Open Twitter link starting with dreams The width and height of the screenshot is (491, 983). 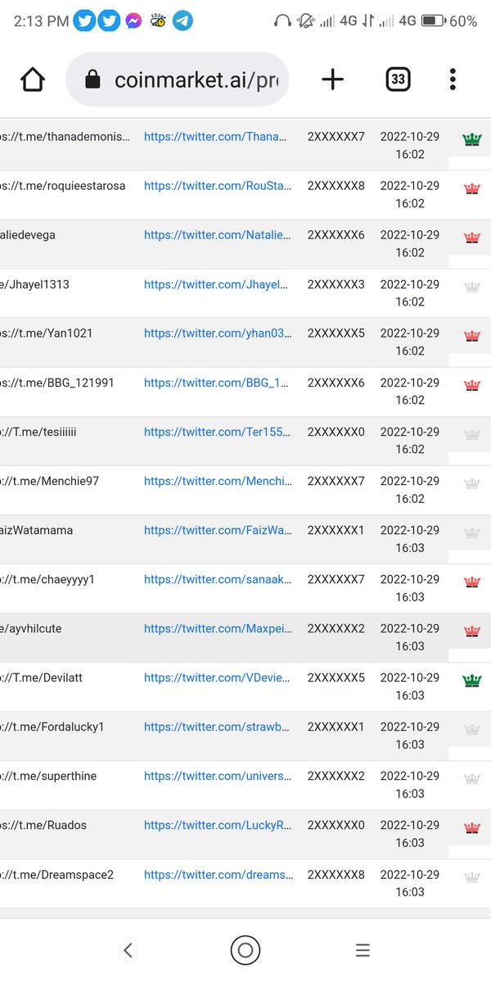pyautogui.click(x=218, y=874)
